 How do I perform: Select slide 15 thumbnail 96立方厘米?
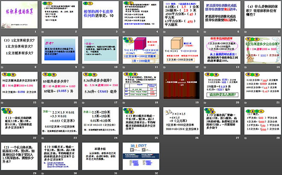(x=19, y=85)
